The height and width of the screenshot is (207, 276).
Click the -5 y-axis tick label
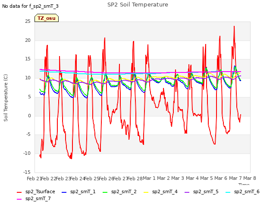[28, 135]
